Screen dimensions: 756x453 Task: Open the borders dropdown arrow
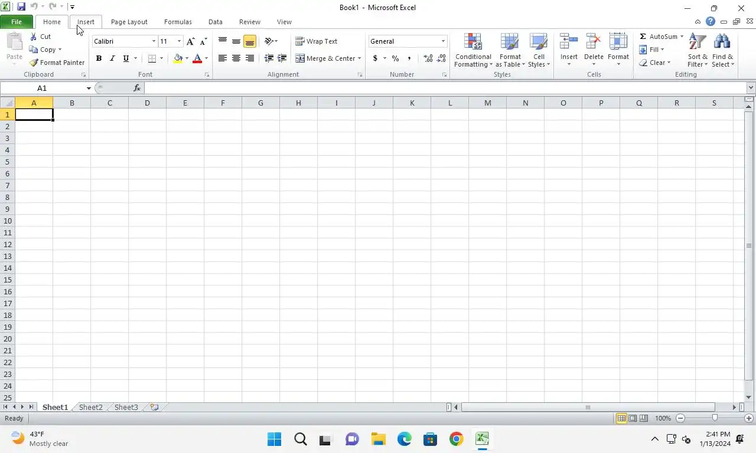tap(161, 58)
